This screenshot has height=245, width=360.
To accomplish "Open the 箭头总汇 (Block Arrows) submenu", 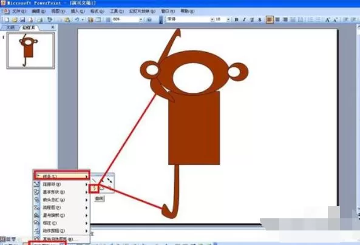I will coord(61,200).
